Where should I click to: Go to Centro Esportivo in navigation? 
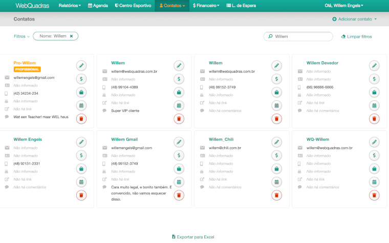(x=133, y=6)
